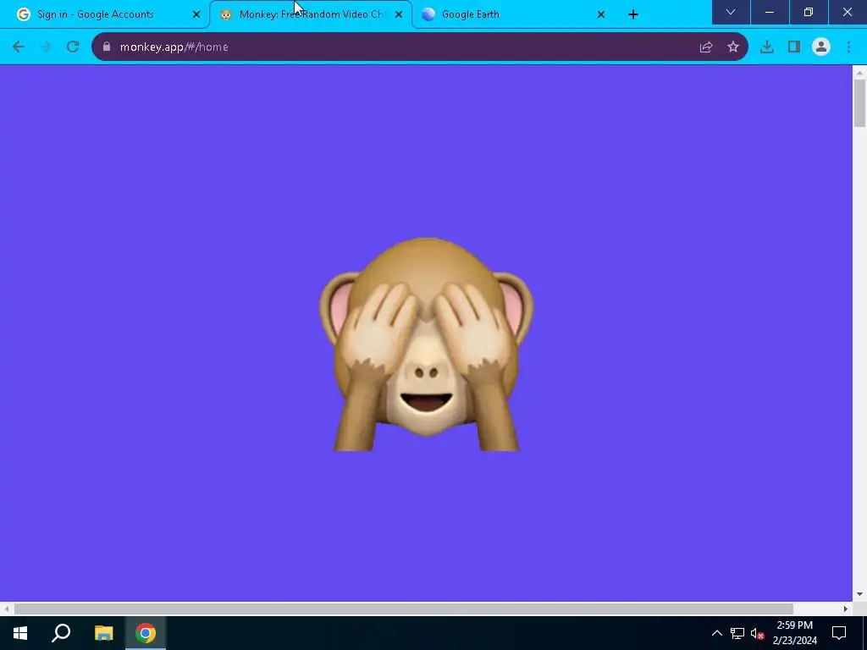Go back to the previous page
Screen dimensions: 867x650
[x=19, y=47]
